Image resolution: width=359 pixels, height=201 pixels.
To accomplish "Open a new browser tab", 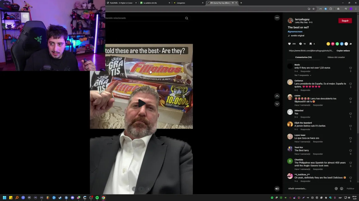I will (241, 3).
